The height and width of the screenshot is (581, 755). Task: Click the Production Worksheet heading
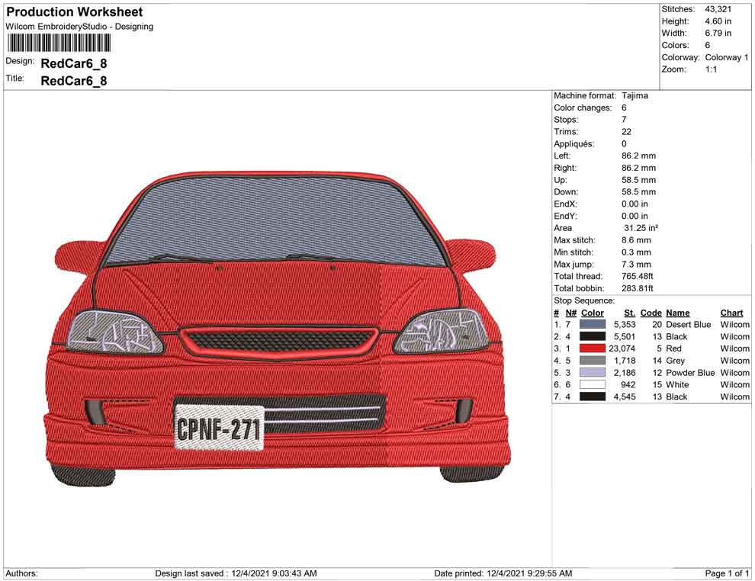point(74,12)
